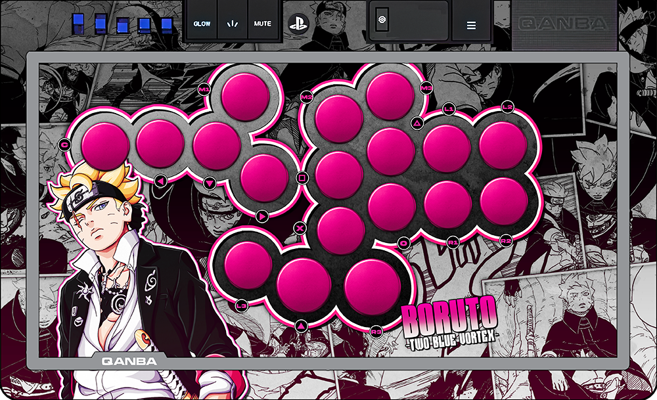Select the touchpad icon on the top panel
Image resolution: width=657 pixels, height=400 pixels.
(382, 19)
